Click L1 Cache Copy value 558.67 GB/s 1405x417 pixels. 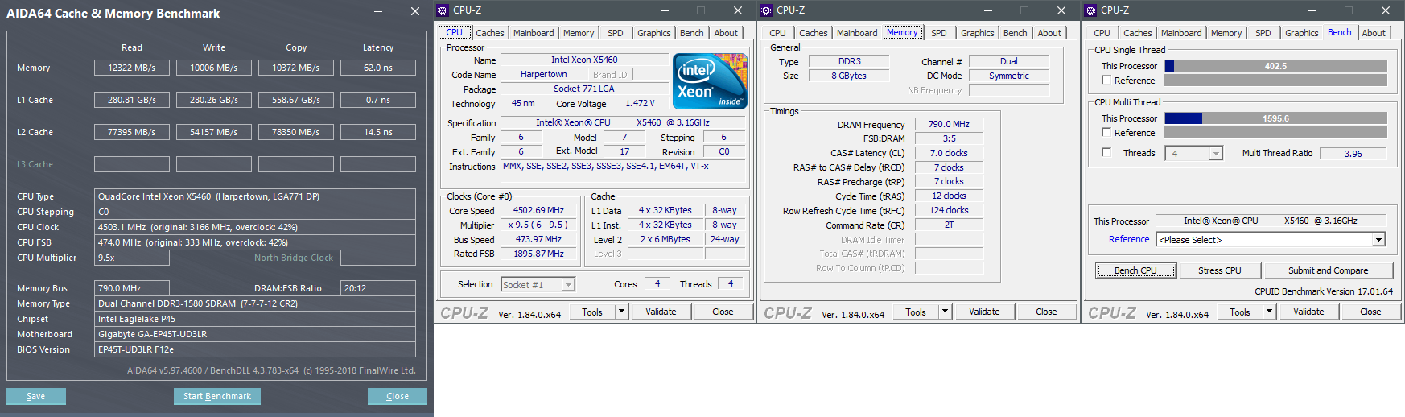coord(296,100)
